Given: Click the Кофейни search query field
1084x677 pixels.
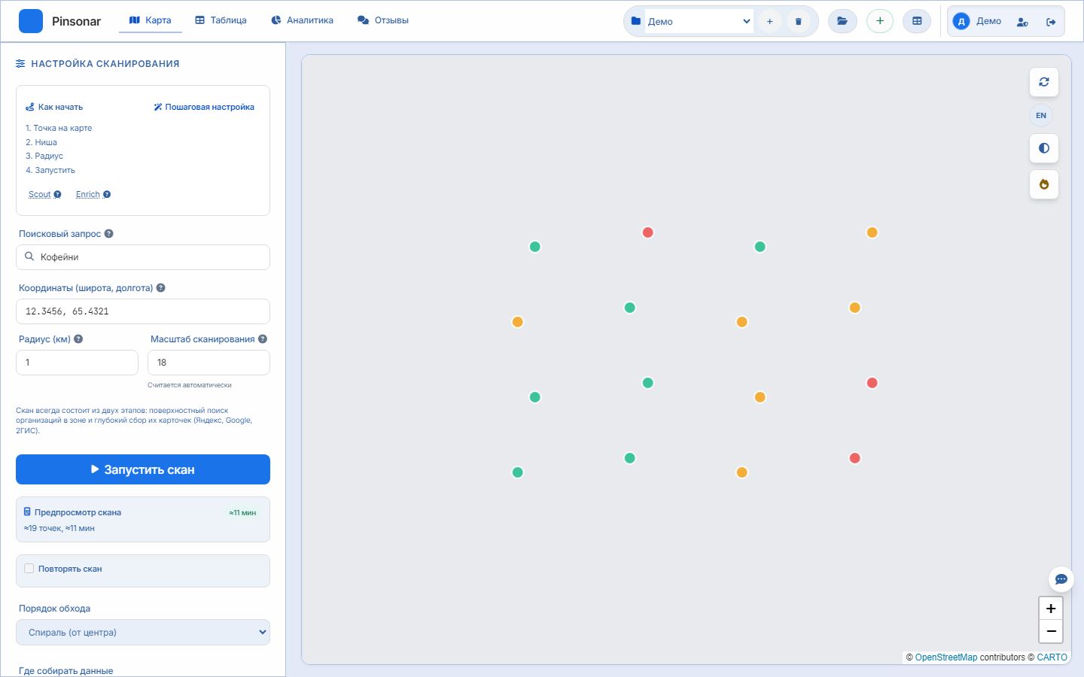Looking at the screenshot, I should pyautogui.click(x=143, y=257).
